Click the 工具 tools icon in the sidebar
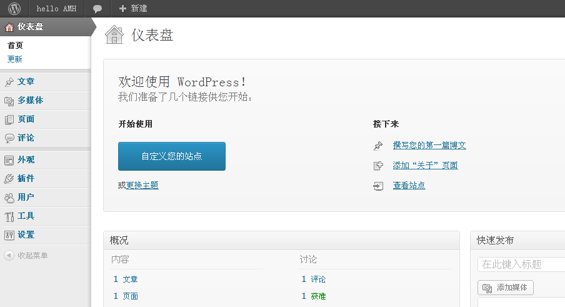Screen dimensions: 565x307 9,216
